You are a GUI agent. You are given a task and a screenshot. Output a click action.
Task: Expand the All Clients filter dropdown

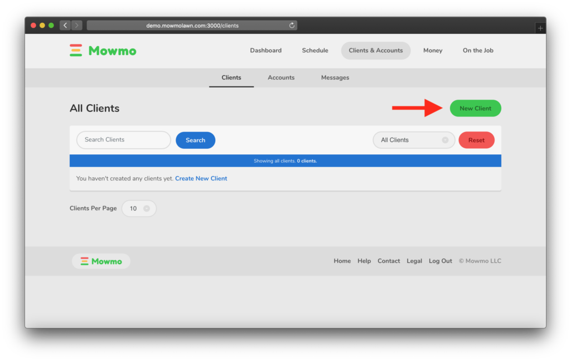tap(414, 140)
